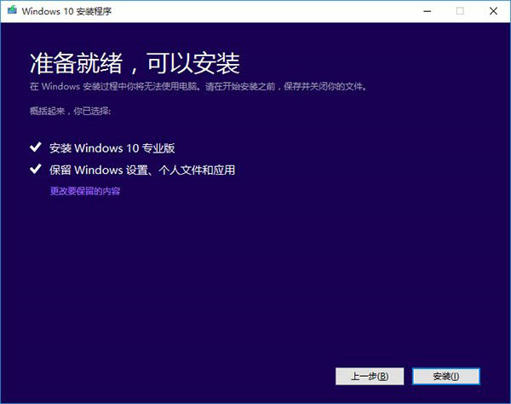
Task: Click the checkmark beside 安装 Windows 10 专业版
Action: 36,147
